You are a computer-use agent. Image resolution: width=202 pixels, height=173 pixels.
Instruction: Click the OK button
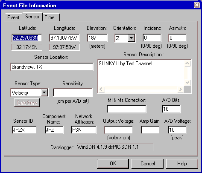point(113,164)
